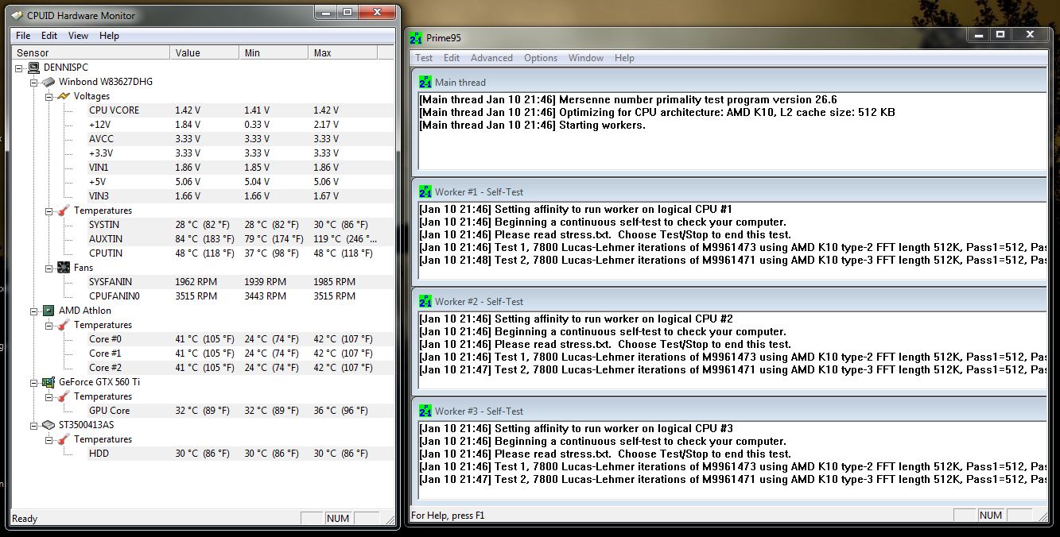The image size is (1060, 537).
Task: Maximize the CPUID Hardware Monitor window
Action: coord(348,12)
